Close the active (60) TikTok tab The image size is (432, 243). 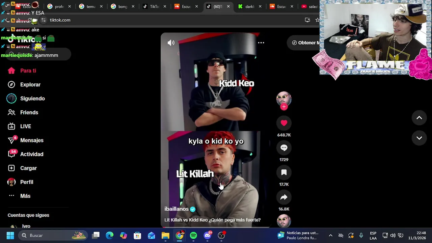[228, 6]
